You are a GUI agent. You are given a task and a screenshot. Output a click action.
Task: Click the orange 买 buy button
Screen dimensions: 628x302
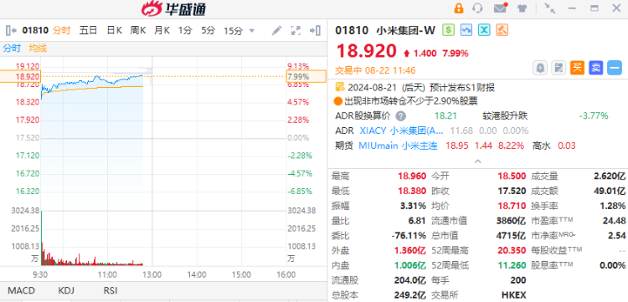(577, 68)
